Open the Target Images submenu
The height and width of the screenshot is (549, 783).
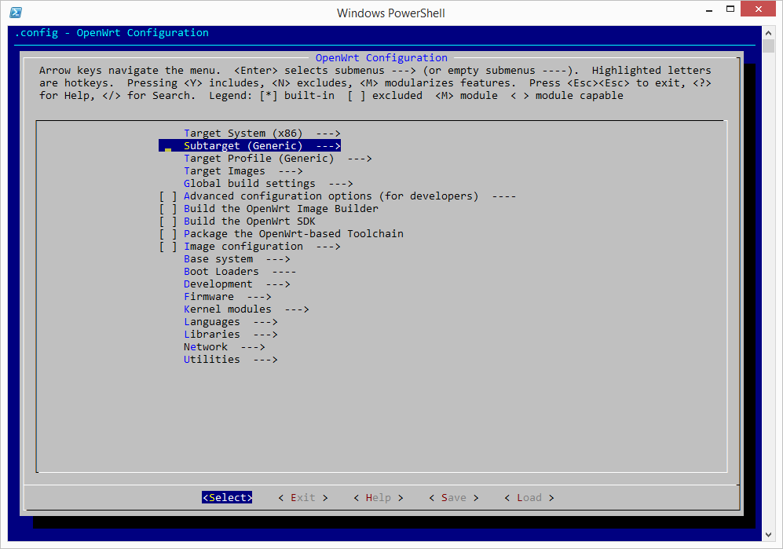click(243, 171)
